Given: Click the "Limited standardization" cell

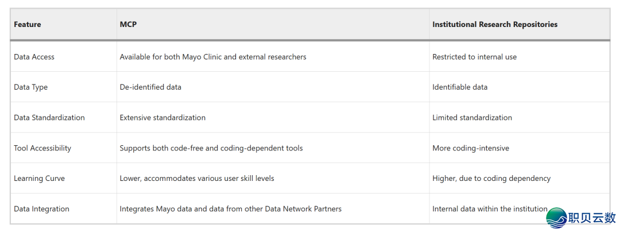Looking at the screenshot, I should [x=472, y=118].
